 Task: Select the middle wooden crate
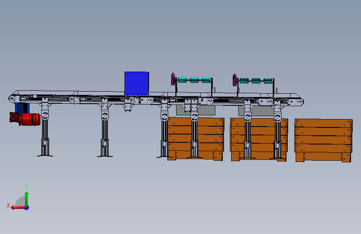[259, 139]
